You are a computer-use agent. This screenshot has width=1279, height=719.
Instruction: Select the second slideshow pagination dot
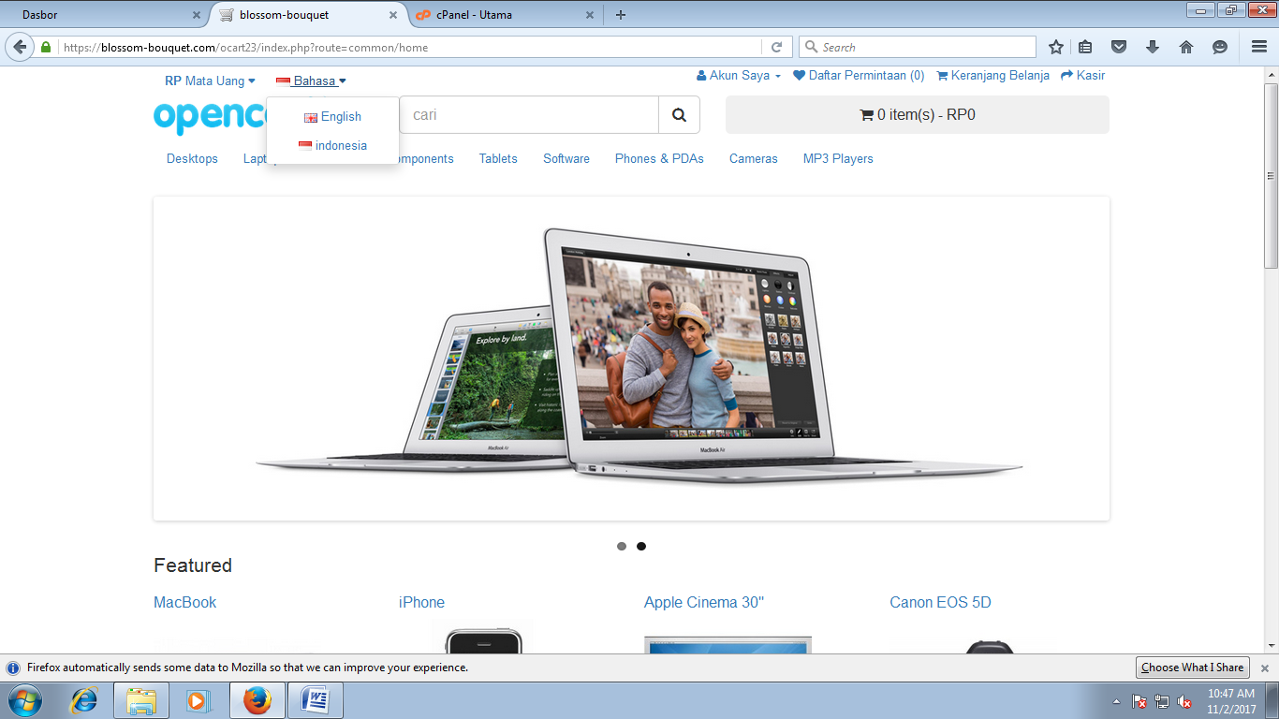641,547
